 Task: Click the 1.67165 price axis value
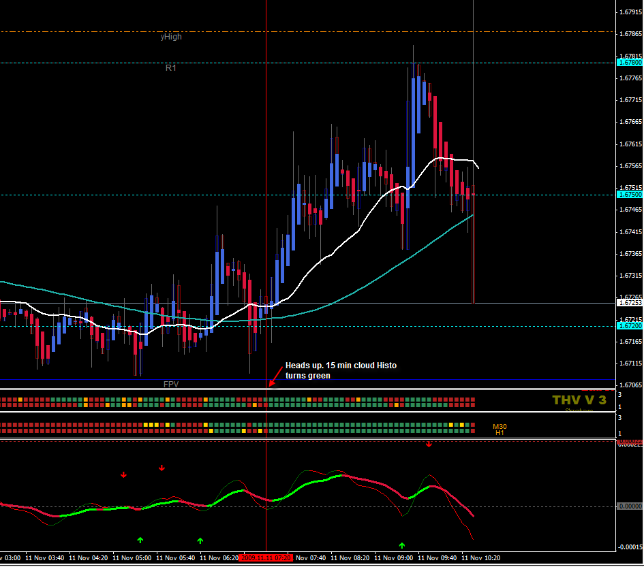tap(630, 342)
